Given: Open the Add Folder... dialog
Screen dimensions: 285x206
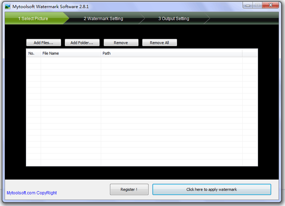Looking at the screenshot, I should tap(82, 43).
